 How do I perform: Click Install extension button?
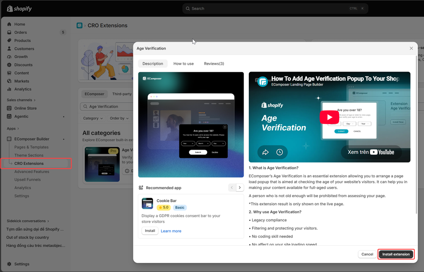[396, 254]
